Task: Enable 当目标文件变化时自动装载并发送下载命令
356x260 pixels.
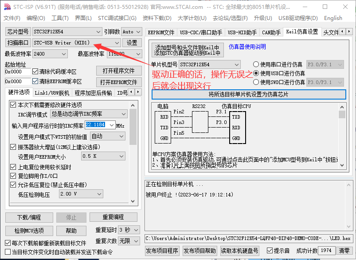Action: [x=8, y=252]
